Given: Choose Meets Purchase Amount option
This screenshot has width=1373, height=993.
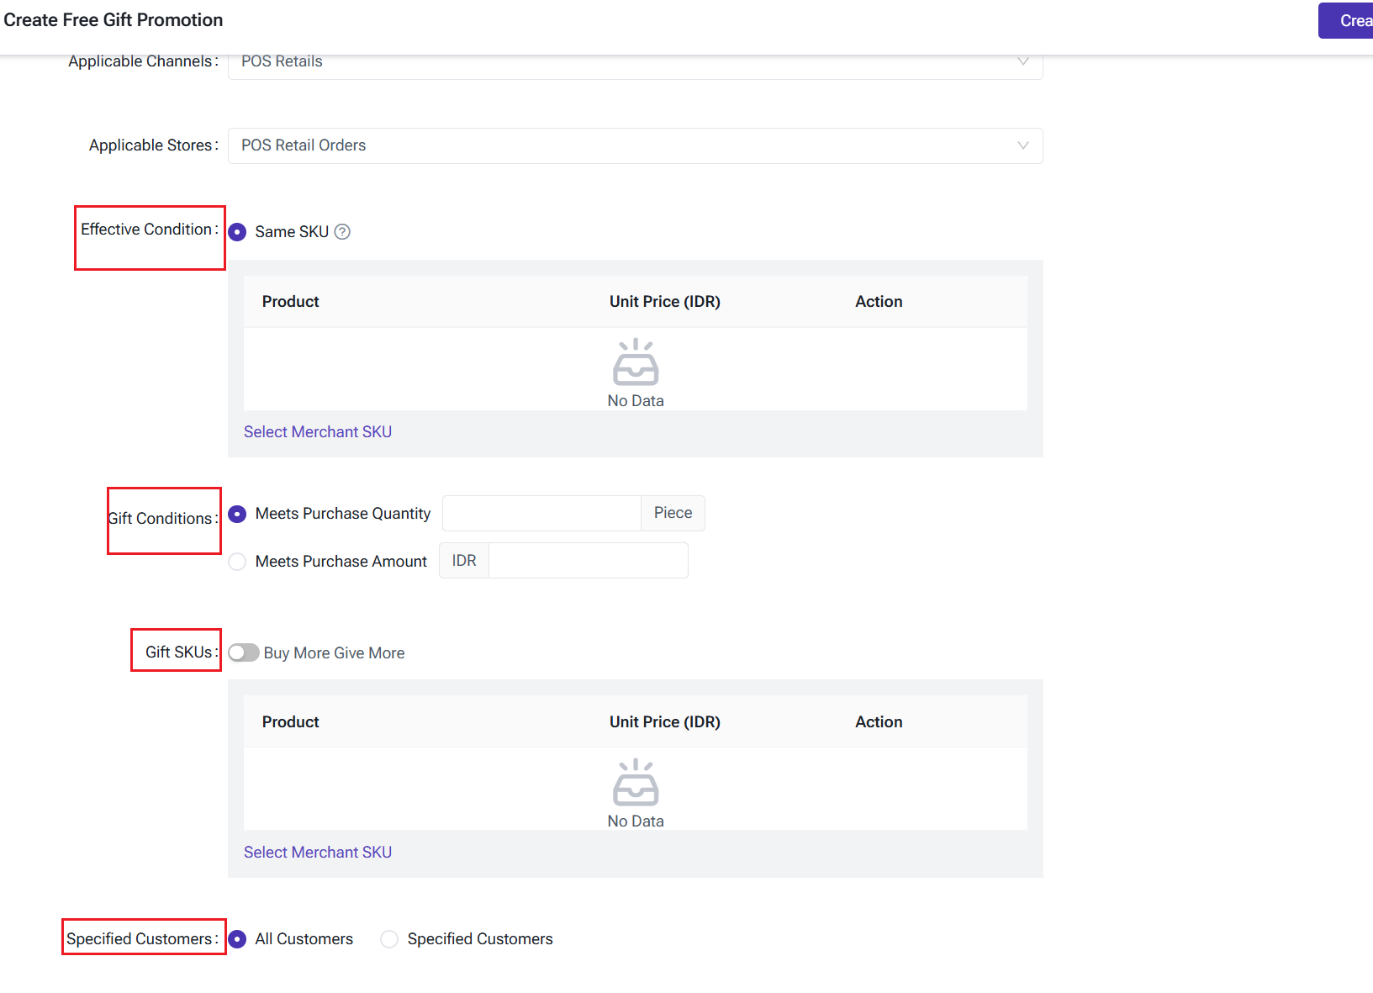Looking at the screenshot, I should click(238, 562).
